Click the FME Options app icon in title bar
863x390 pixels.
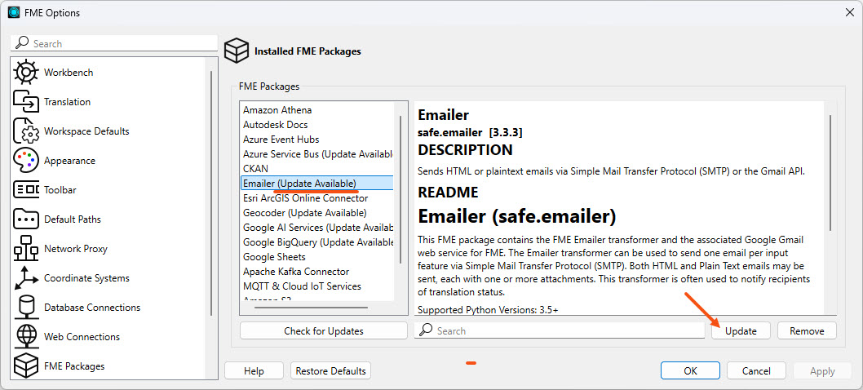coord(15,13)
